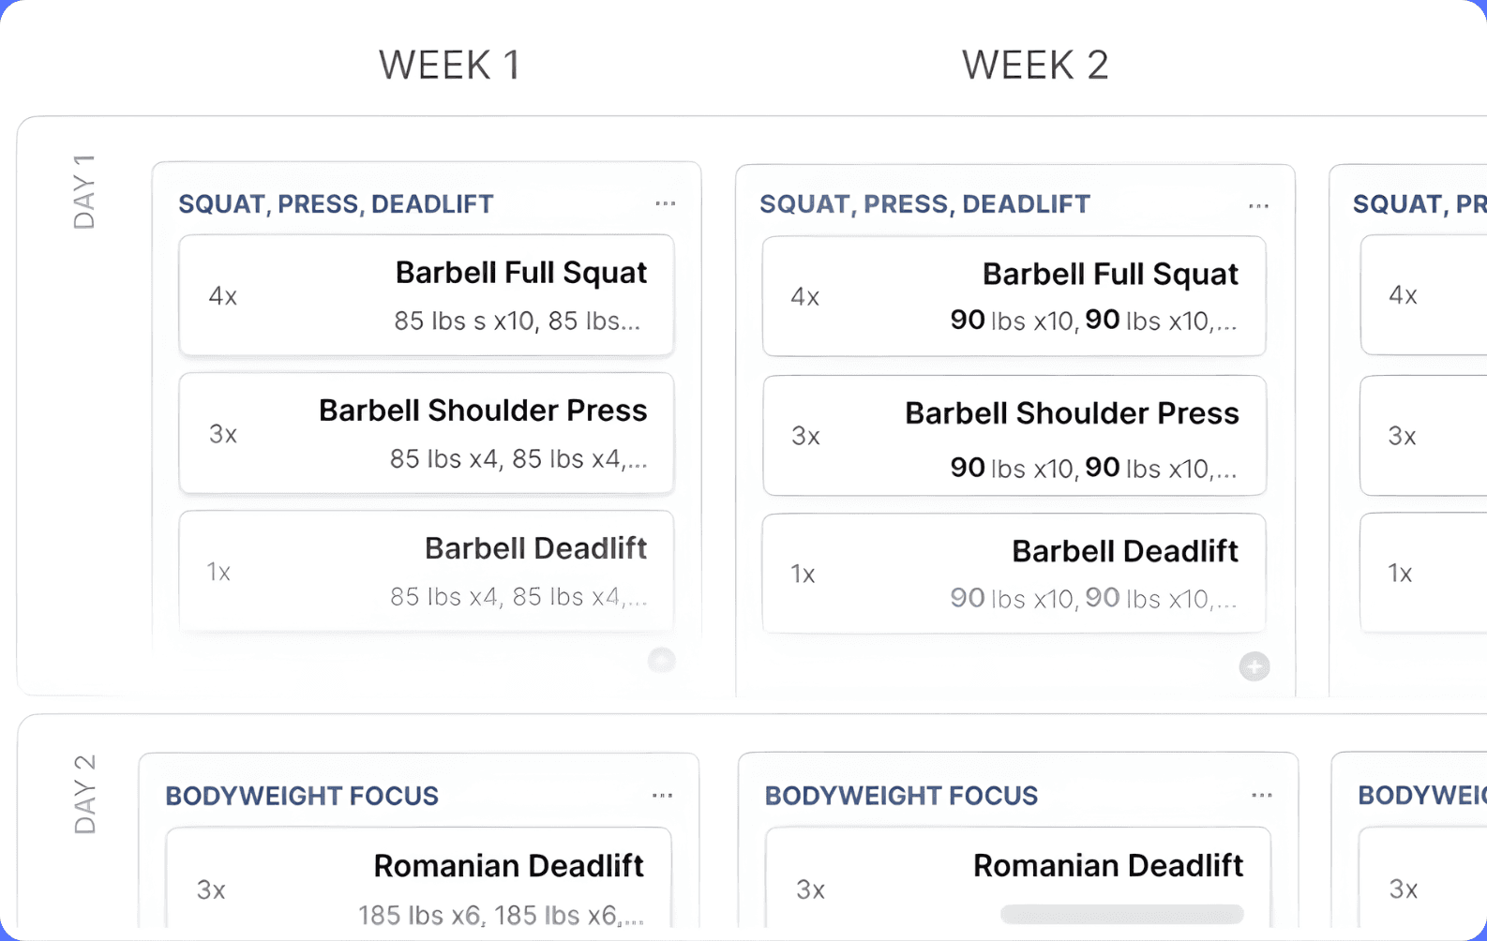The height and width of the screenshot is (941, 1487).
Task: Click Week 2 Bodyweight Focus workout title
Action: [x=901, y=796]
